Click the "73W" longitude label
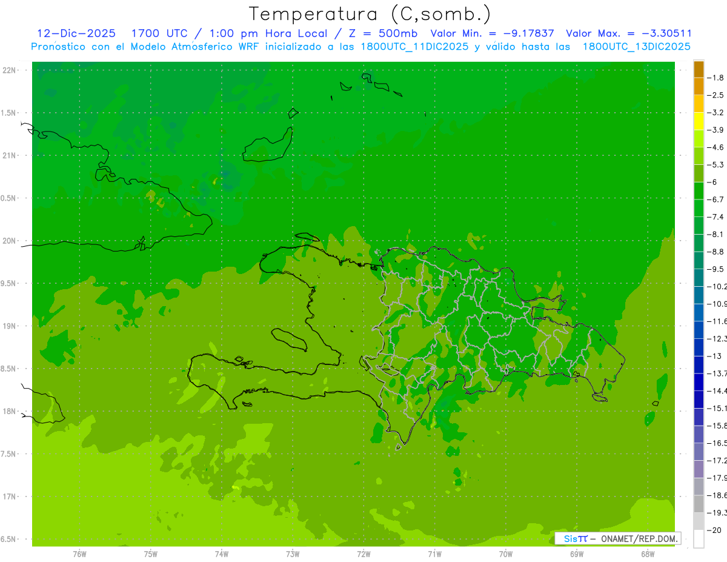727x562 pixels. click(293, 554)
